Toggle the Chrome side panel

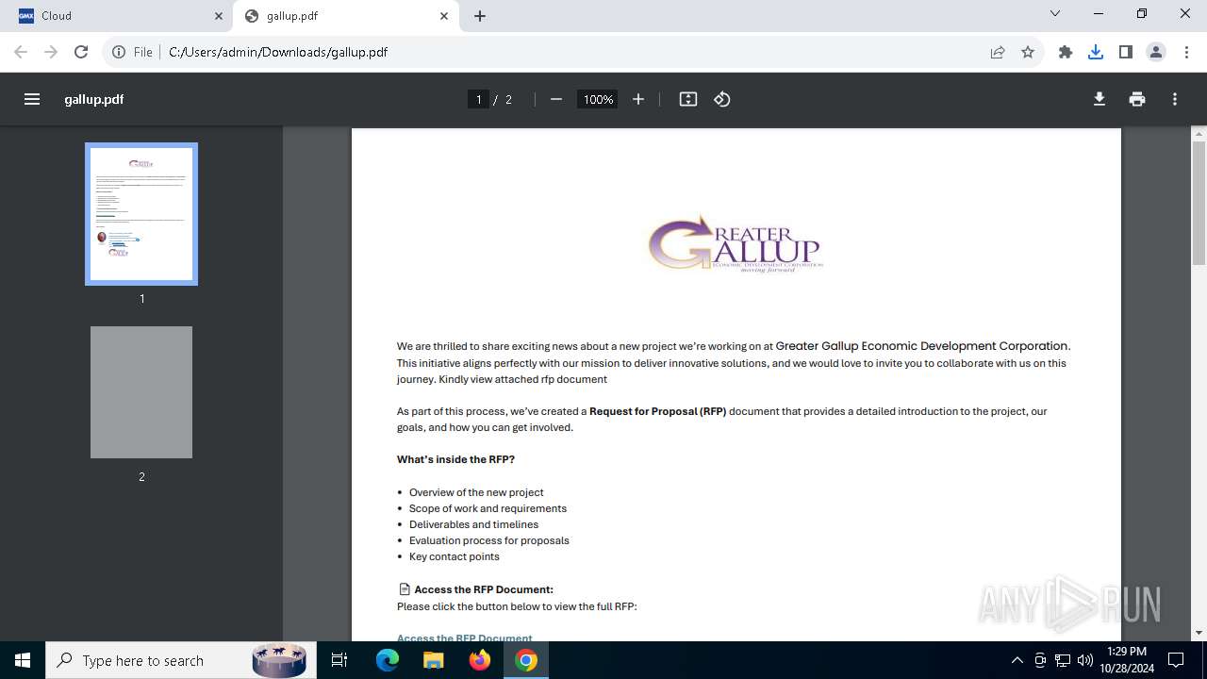tap(1126, 52)
